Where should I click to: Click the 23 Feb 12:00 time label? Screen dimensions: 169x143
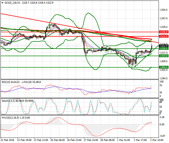41,140
